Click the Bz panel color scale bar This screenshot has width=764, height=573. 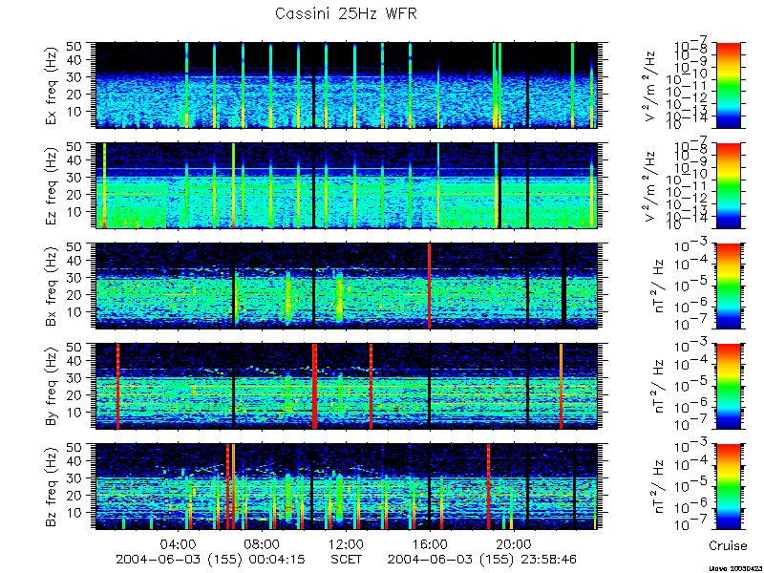pyautogui.click(x=728, y=487)
